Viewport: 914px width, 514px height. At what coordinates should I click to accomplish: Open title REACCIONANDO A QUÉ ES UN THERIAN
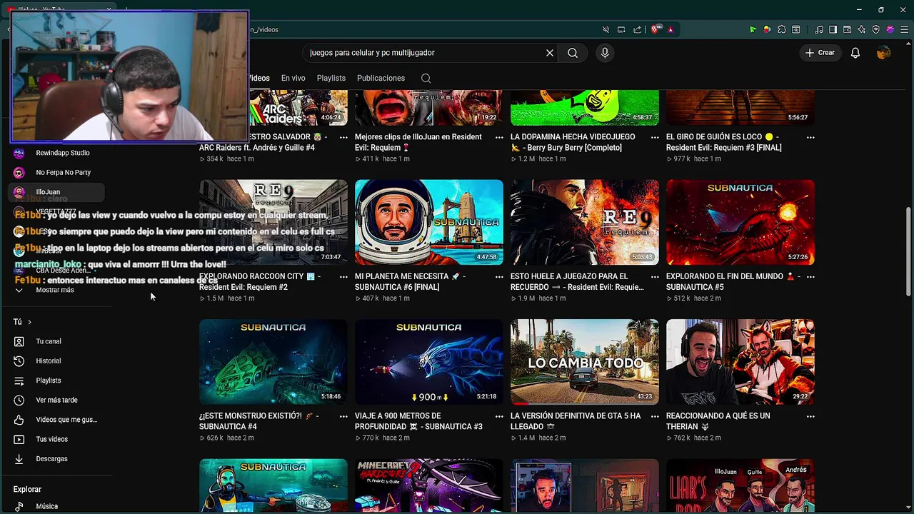click(x=718, y=421)
